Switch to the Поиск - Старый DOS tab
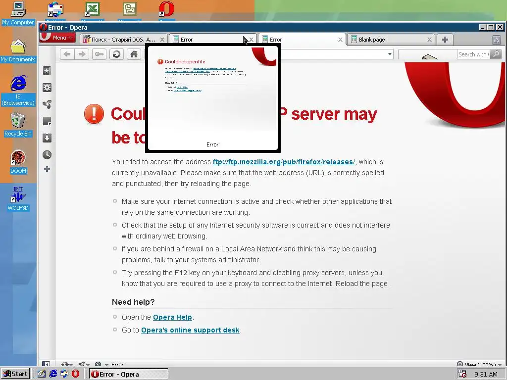The width and height of the screenshot is (507, 380). (x=124, y=40)
